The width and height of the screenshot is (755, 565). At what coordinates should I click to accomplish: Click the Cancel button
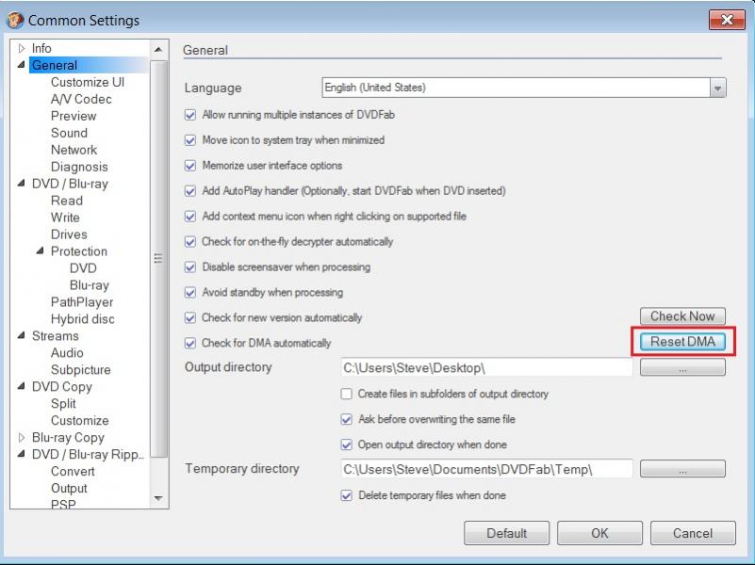(693, 533)
